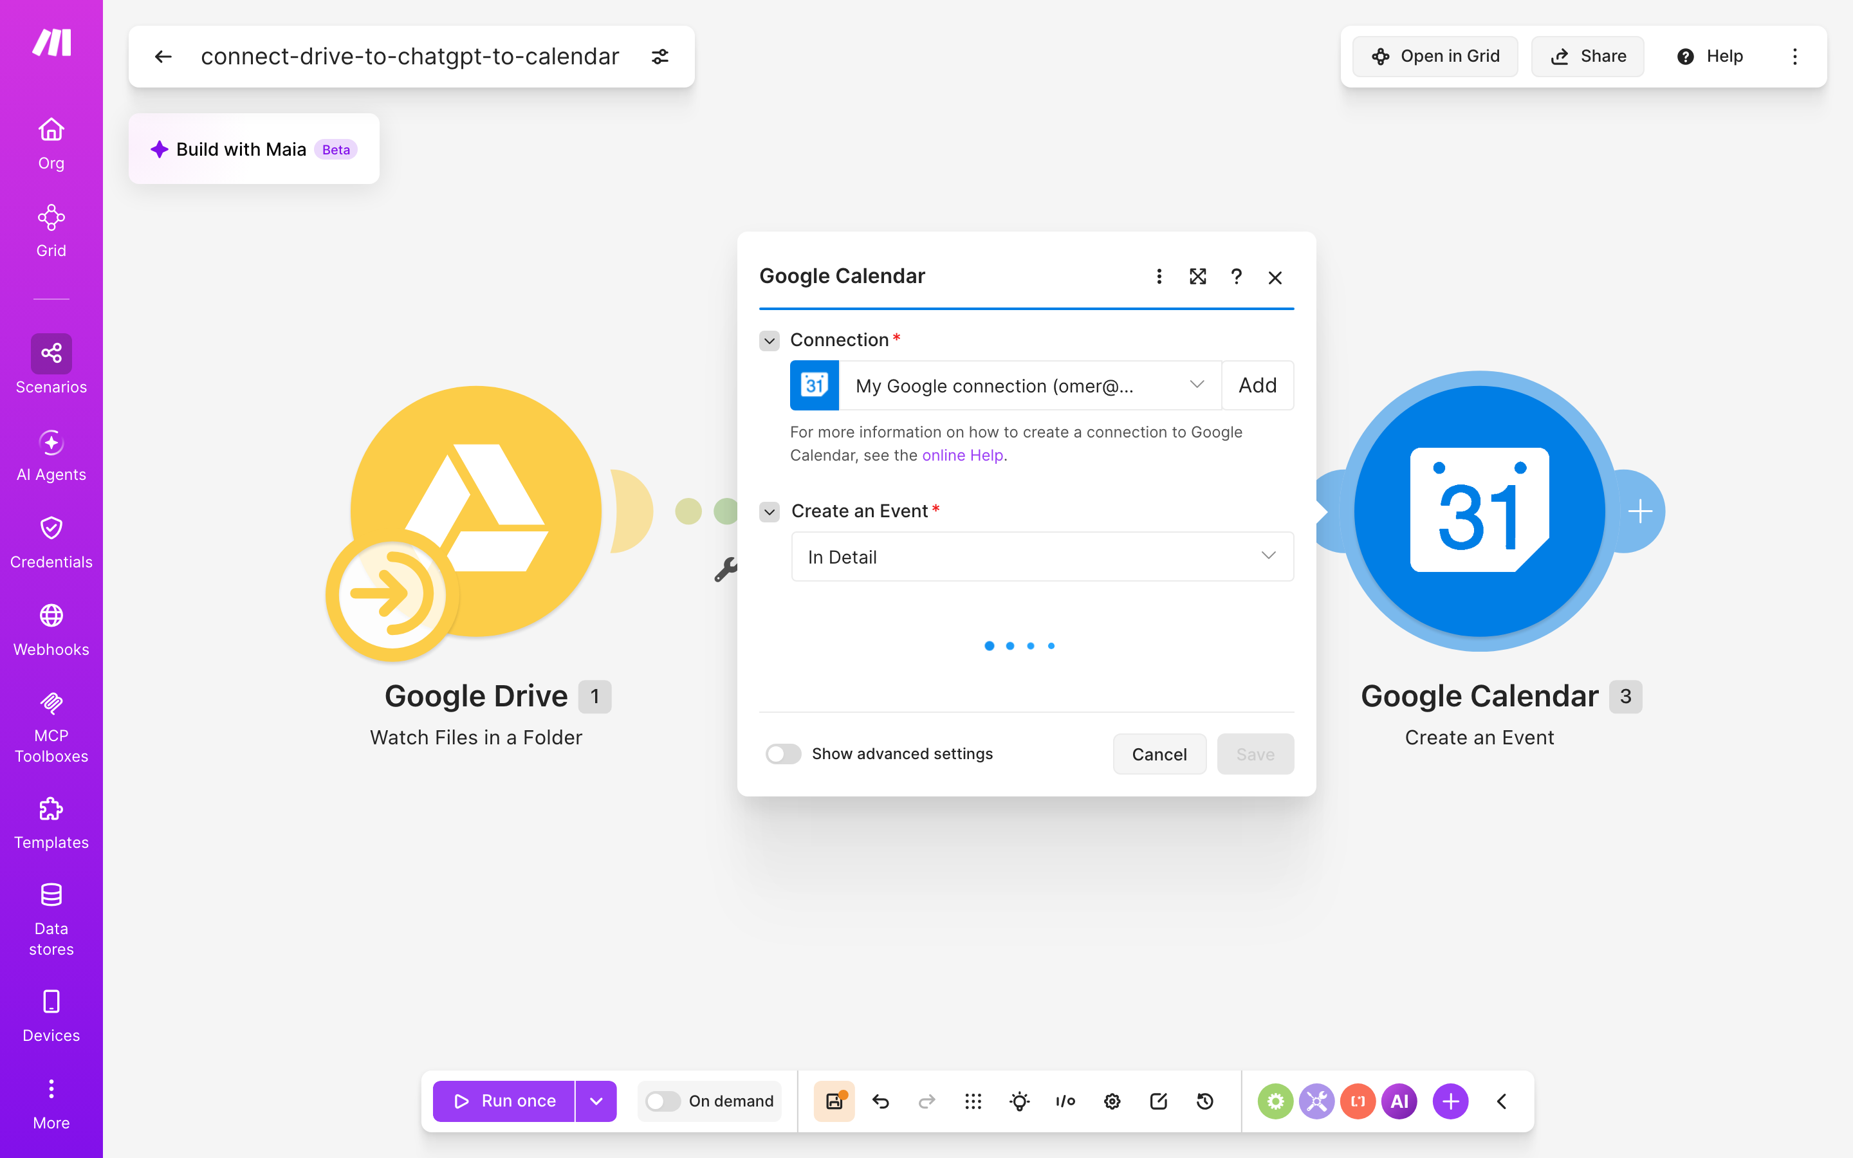
Task: Open Data stores in the sidebar
Action: [51, 921]
